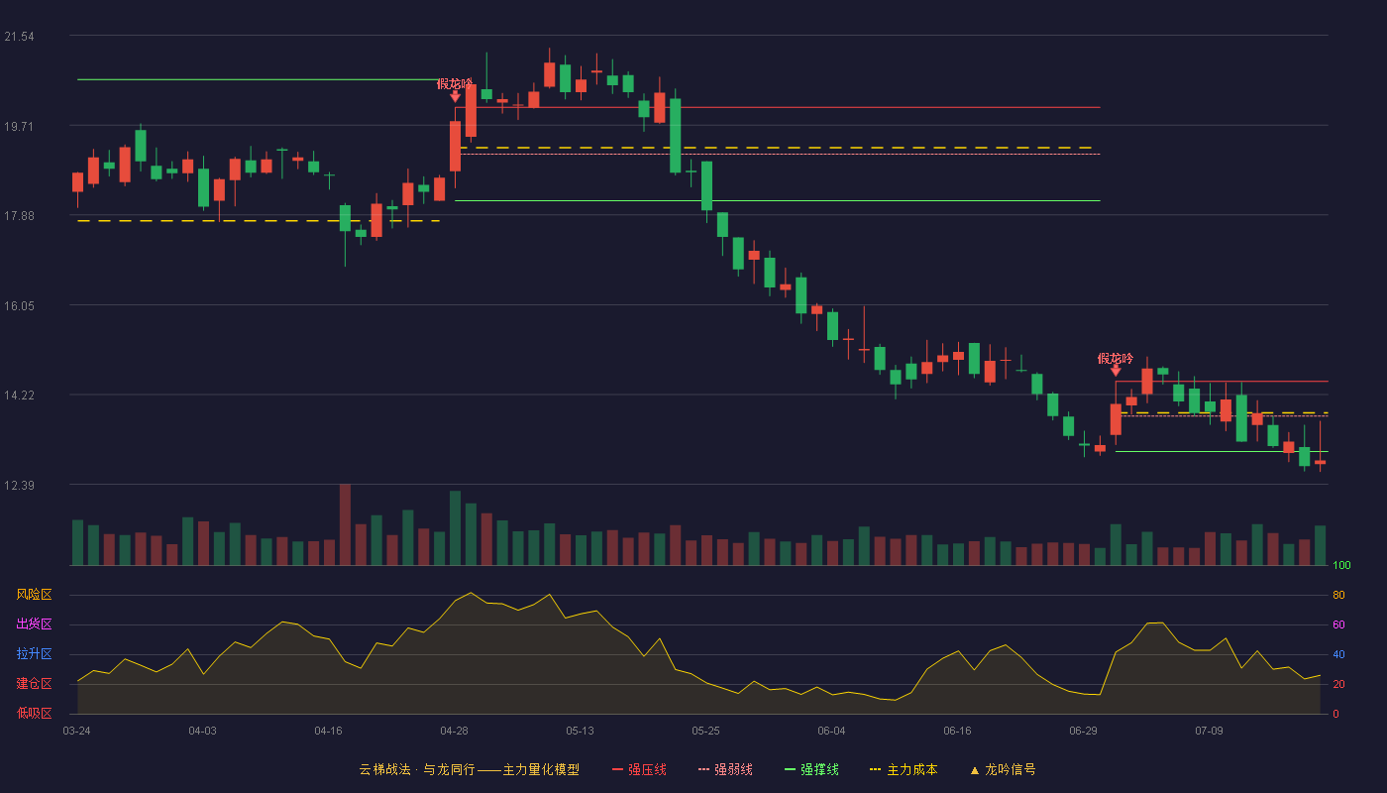
Task: Click the 06-16 date axis label
Action: (958, 731)
